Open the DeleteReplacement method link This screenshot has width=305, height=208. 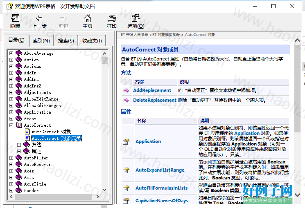155,100
